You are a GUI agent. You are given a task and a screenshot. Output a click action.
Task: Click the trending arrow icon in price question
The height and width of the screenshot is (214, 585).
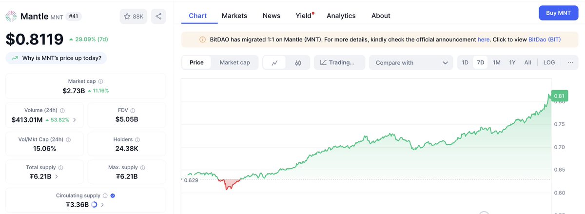[x=15, y=58]
